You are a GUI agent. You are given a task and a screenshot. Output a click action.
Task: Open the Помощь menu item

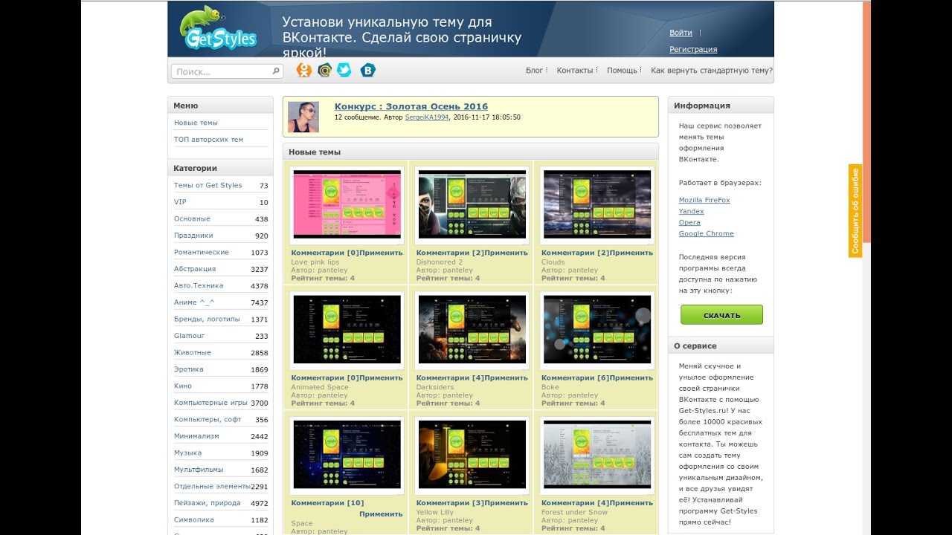(622, 71)
